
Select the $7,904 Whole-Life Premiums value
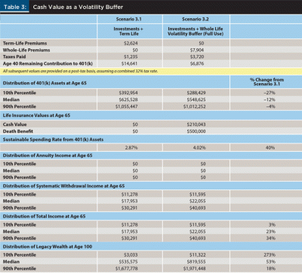tap(197, 50)
